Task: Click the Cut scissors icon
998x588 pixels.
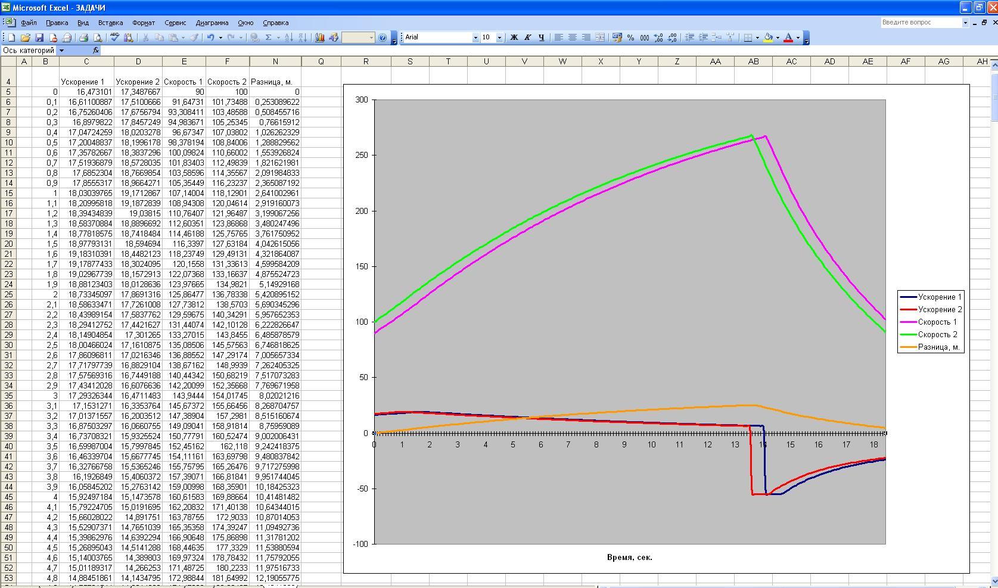Action: [145, 38]
